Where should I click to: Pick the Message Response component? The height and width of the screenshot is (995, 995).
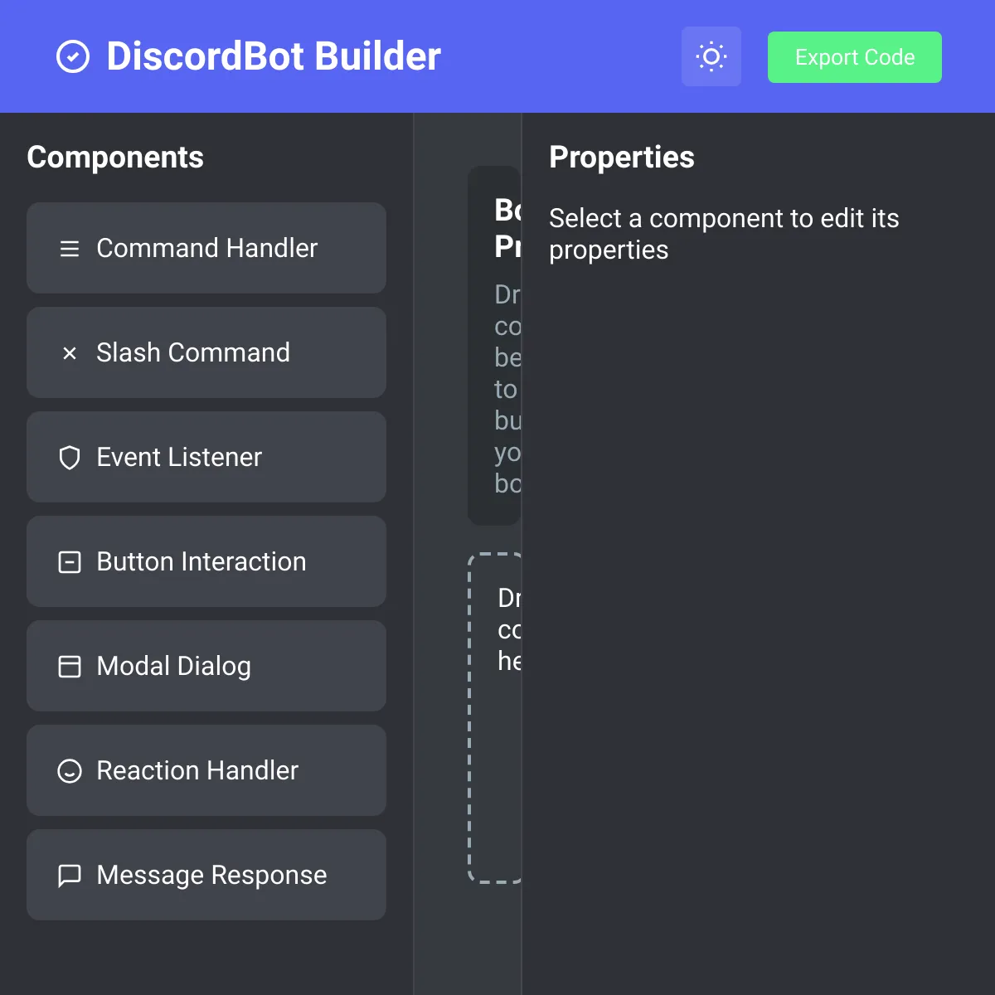point(206,875)
